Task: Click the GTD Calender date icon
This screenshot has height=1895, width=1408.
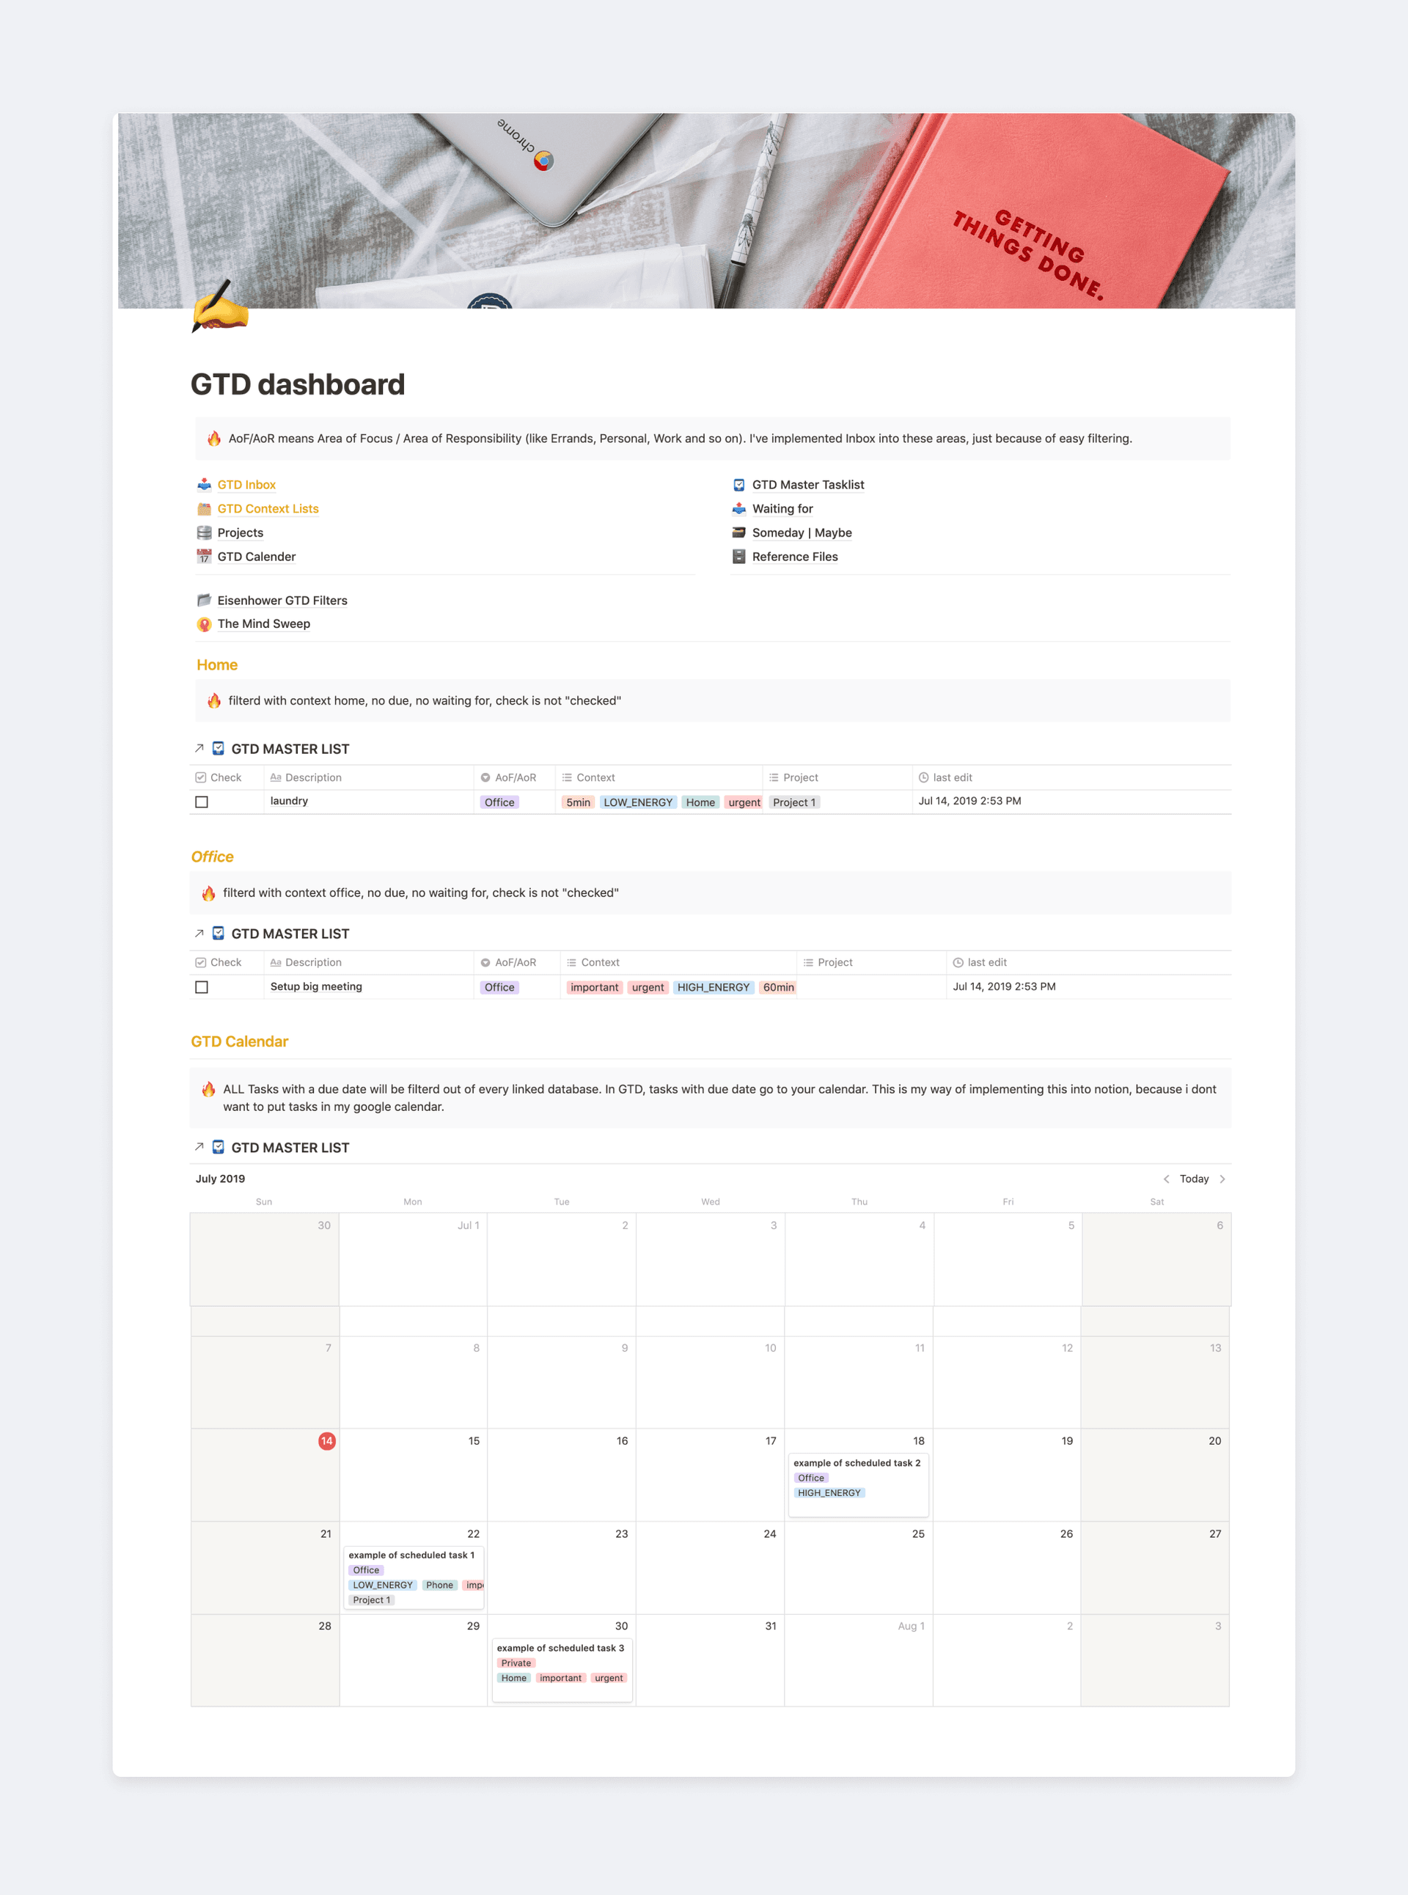Action: (204, 556)
